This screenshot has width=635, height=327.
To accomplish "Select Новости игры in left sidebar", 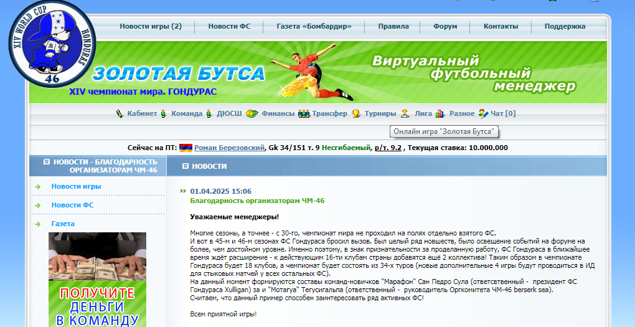I will point(76,186).
